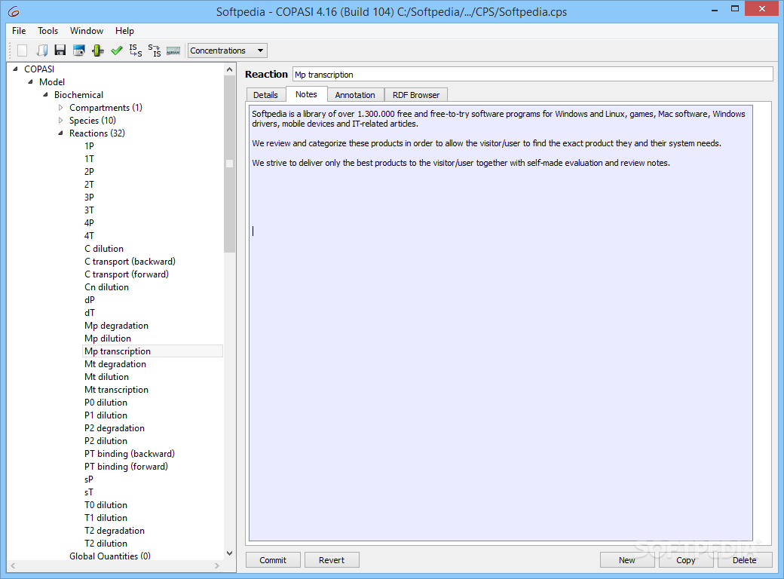The image size is (784, 579).
Task: Select the 4P reaction
Action: 90,223
